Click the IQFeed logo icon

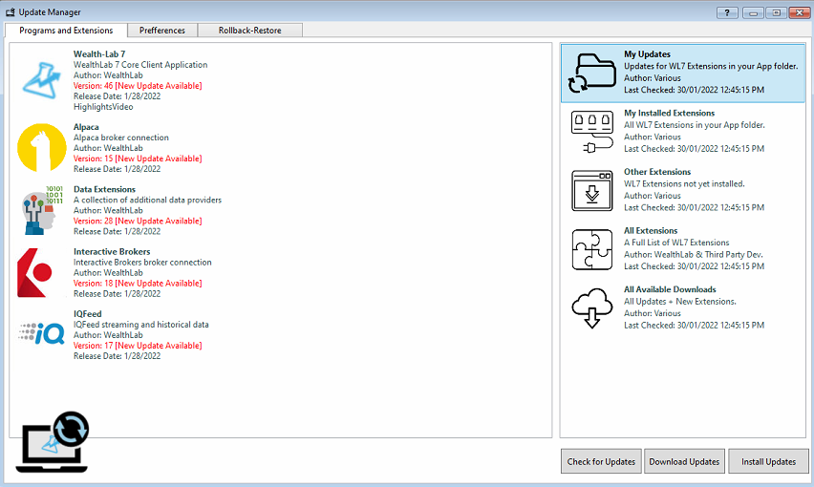(x=41, y=333)
